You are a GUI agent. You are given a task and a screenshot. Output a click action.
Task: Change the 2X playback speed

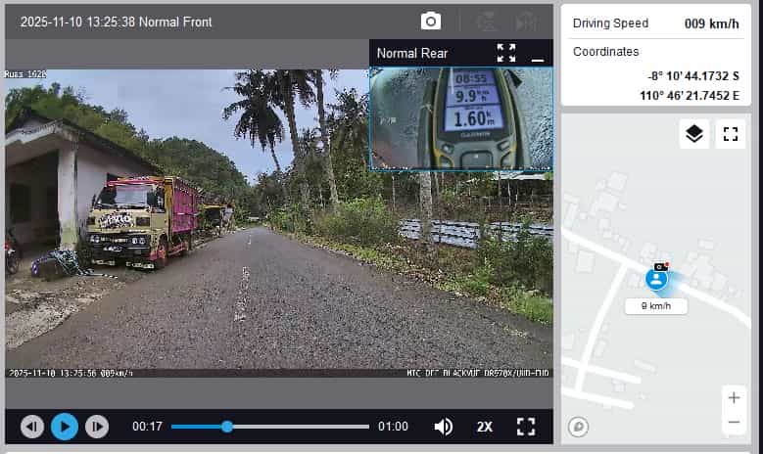coord(485,427)
